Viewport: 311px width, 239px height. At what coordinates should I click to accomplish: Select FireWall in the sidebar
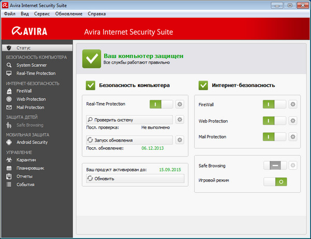(24, 91)
